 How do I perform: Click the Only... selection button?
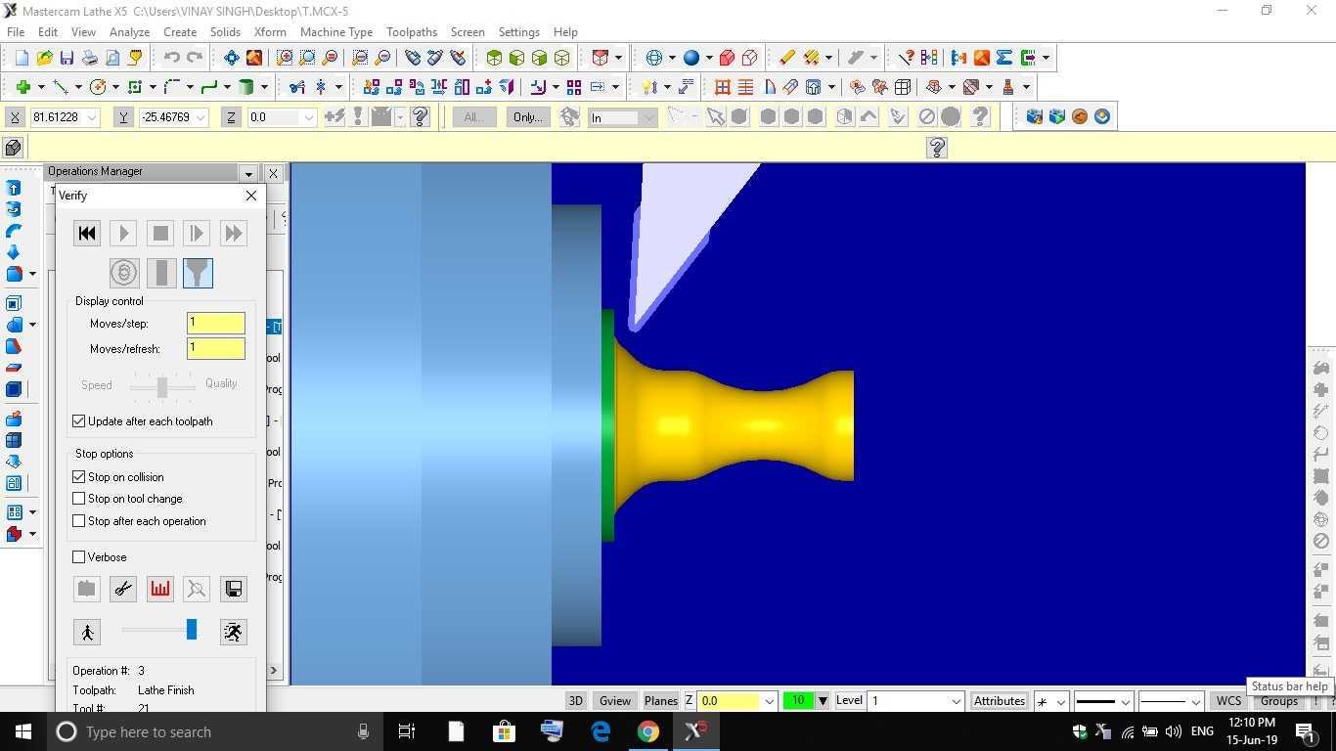[x=528, y=117]
